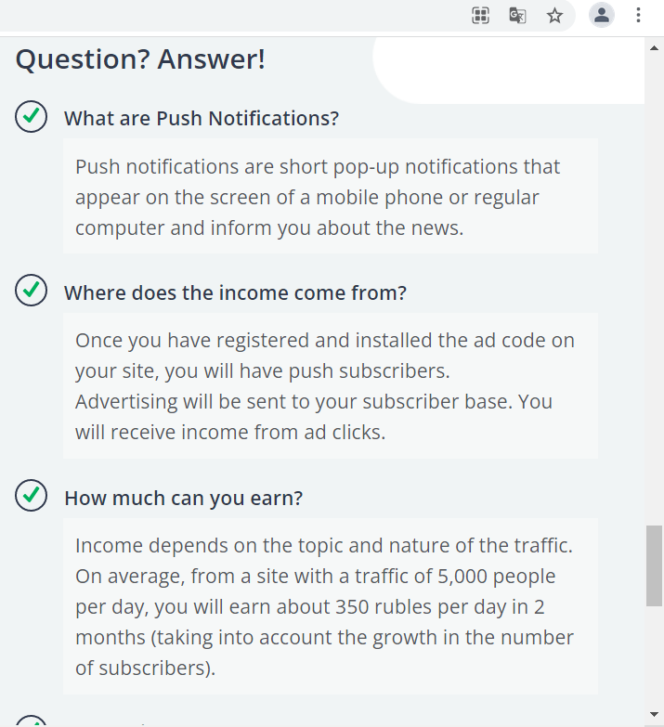Click the scrollbar down arrow
Viewport: 664px width, 727px height.
(655, 714)
